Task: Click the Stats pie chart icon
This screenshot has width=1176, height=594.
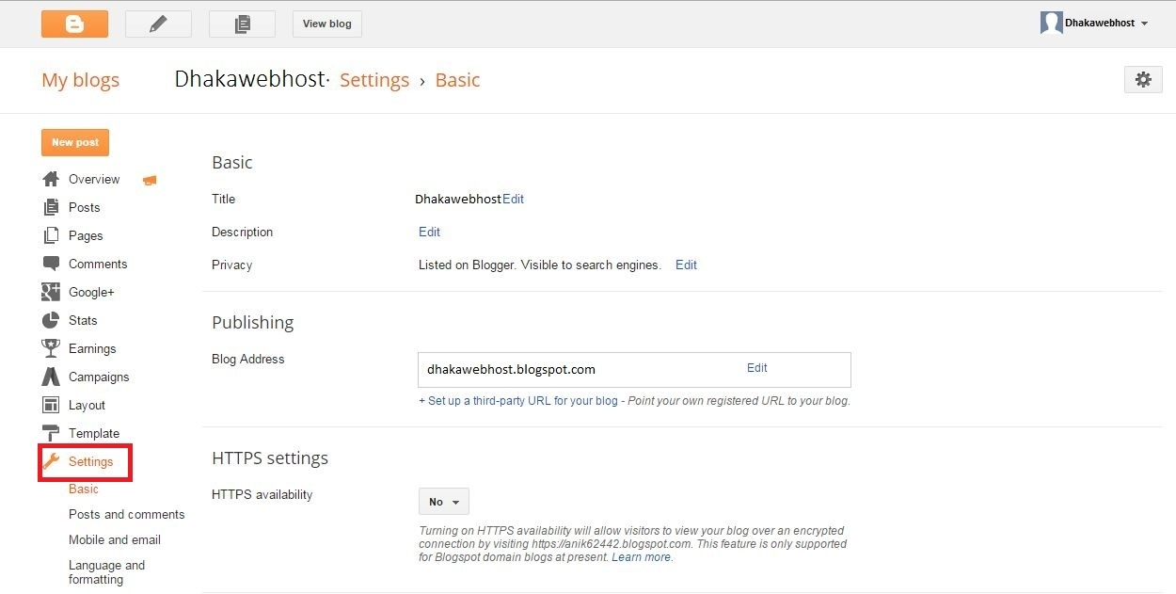Action: tap(51, 320)
